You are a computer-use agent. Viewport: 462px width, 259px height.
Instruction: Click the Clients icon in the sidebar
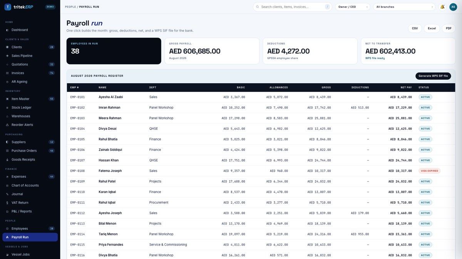coord(7,47)
